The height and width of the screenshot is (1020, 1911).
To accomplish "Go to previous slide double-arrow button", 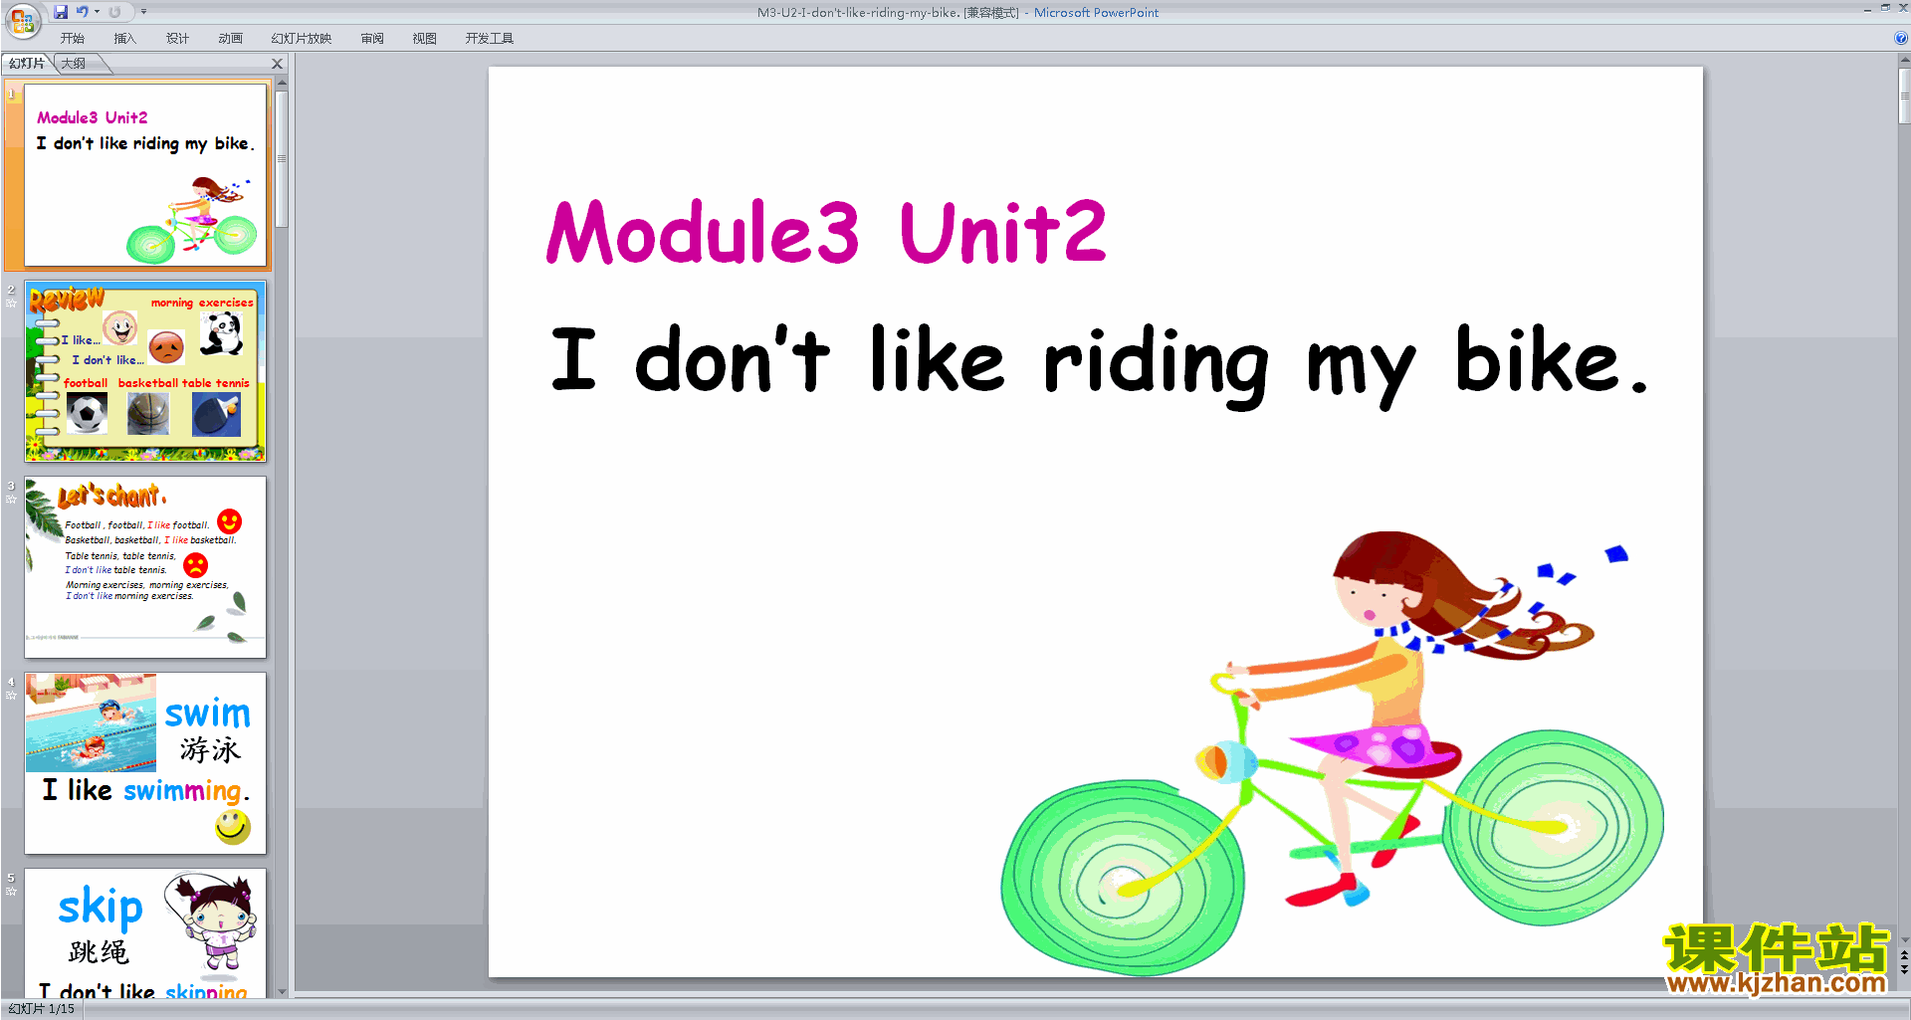I will tap(1904, 955).
